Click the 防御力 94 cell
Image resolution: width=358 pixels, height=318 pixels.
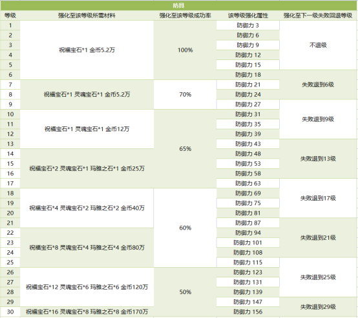(x=248, y=233)
